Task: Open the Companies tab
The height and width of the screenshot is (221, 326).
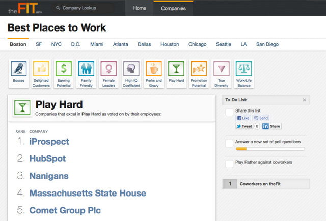Action: (x=173, y=8)
